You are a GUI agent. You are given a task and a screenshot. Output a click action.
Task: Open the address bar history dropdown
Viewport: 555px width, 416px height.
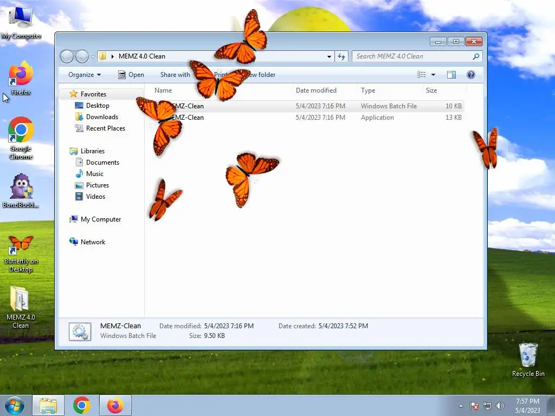coord(329,56)
